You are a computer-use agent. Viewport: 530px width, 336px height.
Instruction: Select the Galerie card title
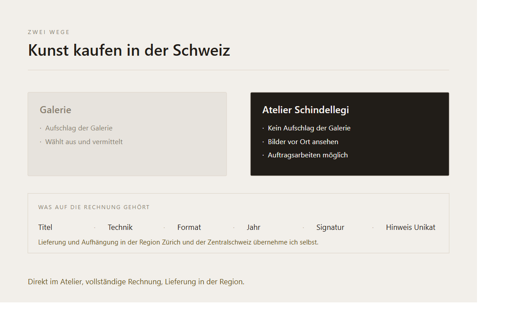55,110
